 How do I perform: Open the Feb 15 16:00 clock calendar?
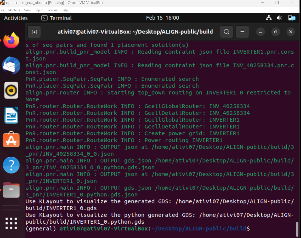(x=163, y=18)
